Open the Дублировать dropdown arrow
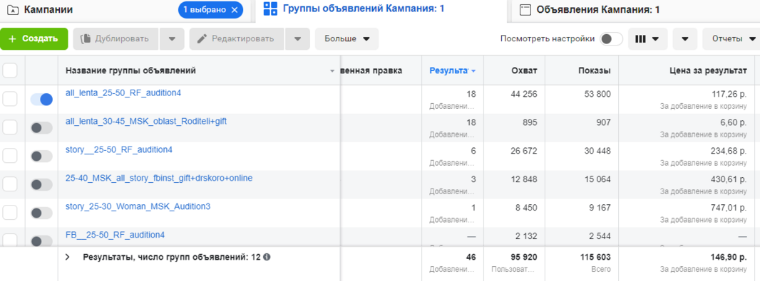 point(172,39)
